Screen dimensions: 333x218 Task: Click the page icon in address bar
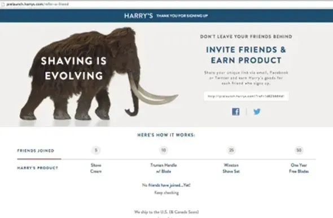pyautogui.click(x=3, y=5)
